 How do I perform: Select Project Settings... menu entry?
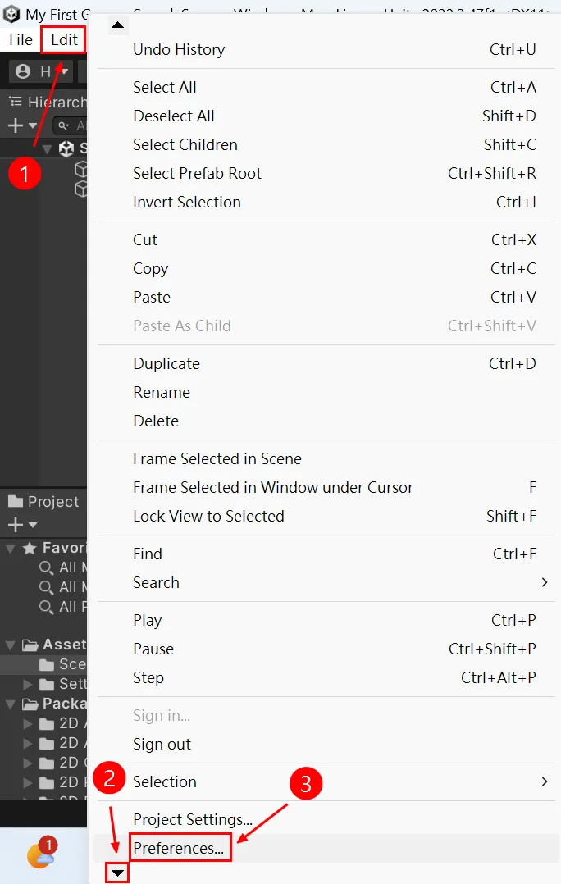(x=193, y=819)
